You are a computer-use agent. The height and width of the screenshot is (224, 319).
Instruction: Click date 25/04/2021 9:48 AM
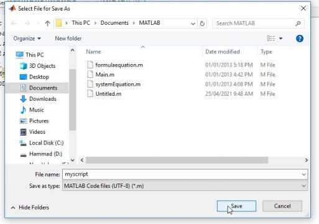pos(229,94)
